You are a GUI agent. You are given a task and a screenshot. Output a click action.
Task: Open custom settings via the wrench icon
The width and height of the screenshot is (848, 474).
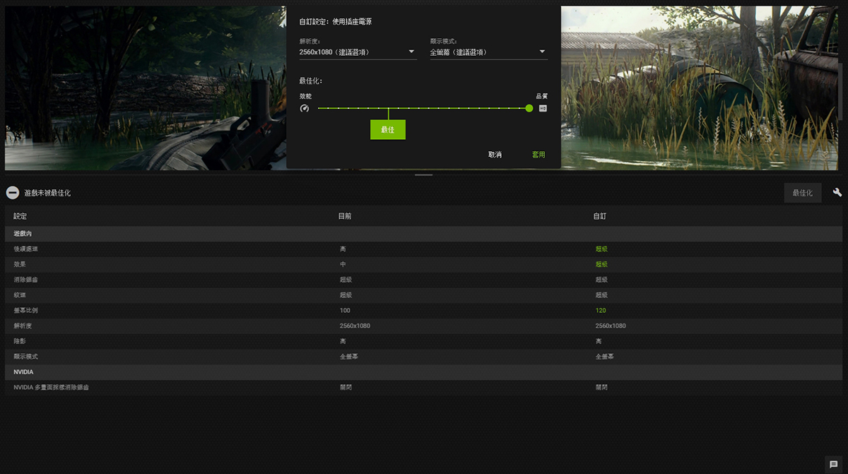(x=837, y=193)
